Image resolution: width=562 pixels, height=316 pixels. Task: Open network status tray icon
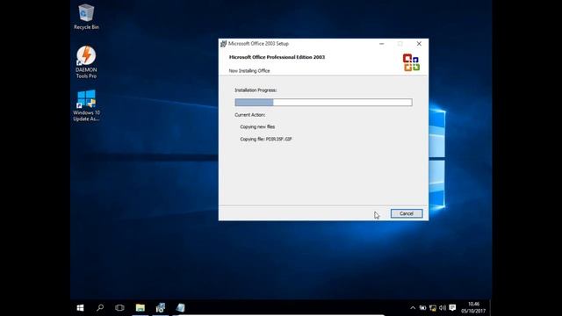tap(433, 308)
